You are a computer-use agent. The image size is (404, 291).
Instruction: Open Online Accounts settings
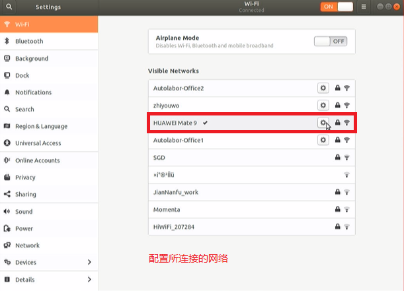click(x=37, y=160)
